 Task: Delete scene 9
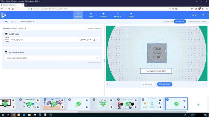click(x=111, y=107)
